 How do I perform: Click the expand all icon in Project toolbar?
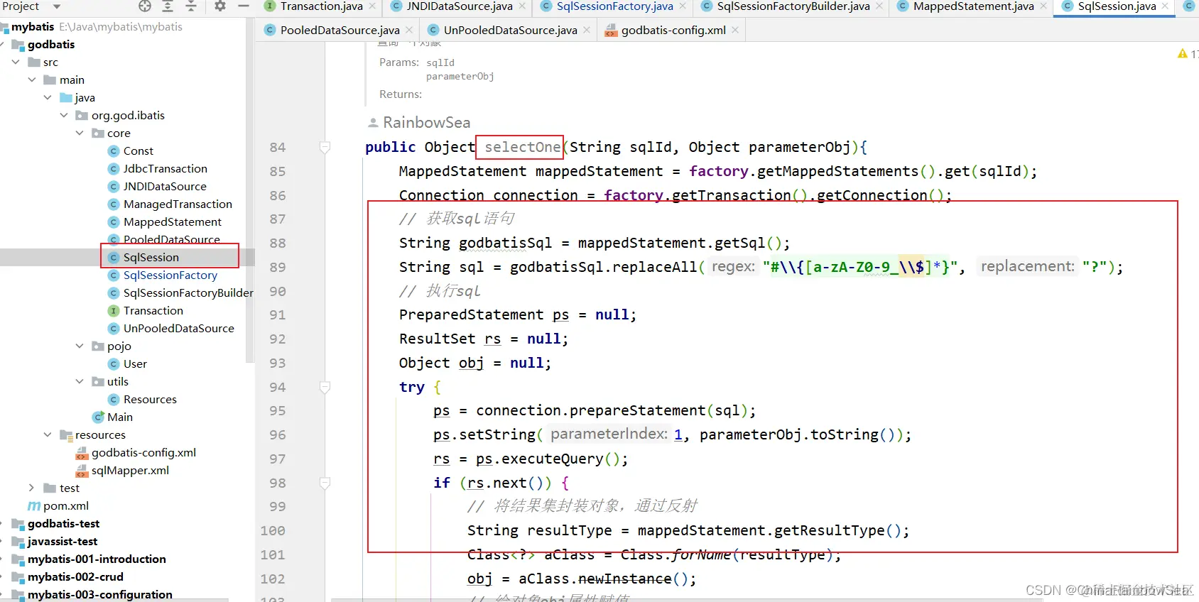pyautogui.click(x=168, y=6)
